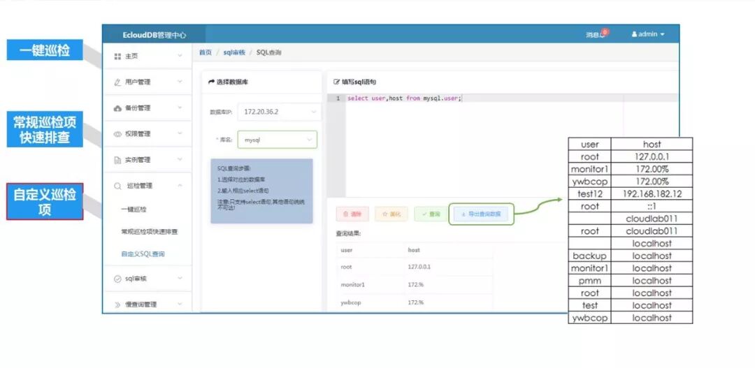
Task: Click the 权限管理 eye icon
Action: (117, 134)
